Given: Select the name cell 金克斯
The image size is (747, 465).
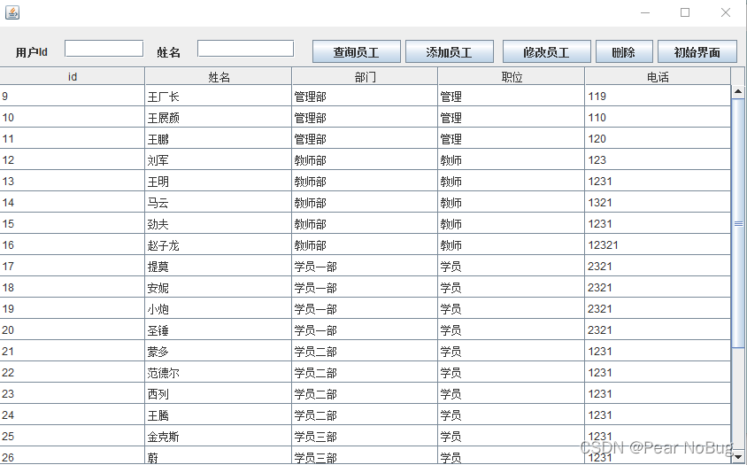Looking at the screenshot, I should point(219,437).
